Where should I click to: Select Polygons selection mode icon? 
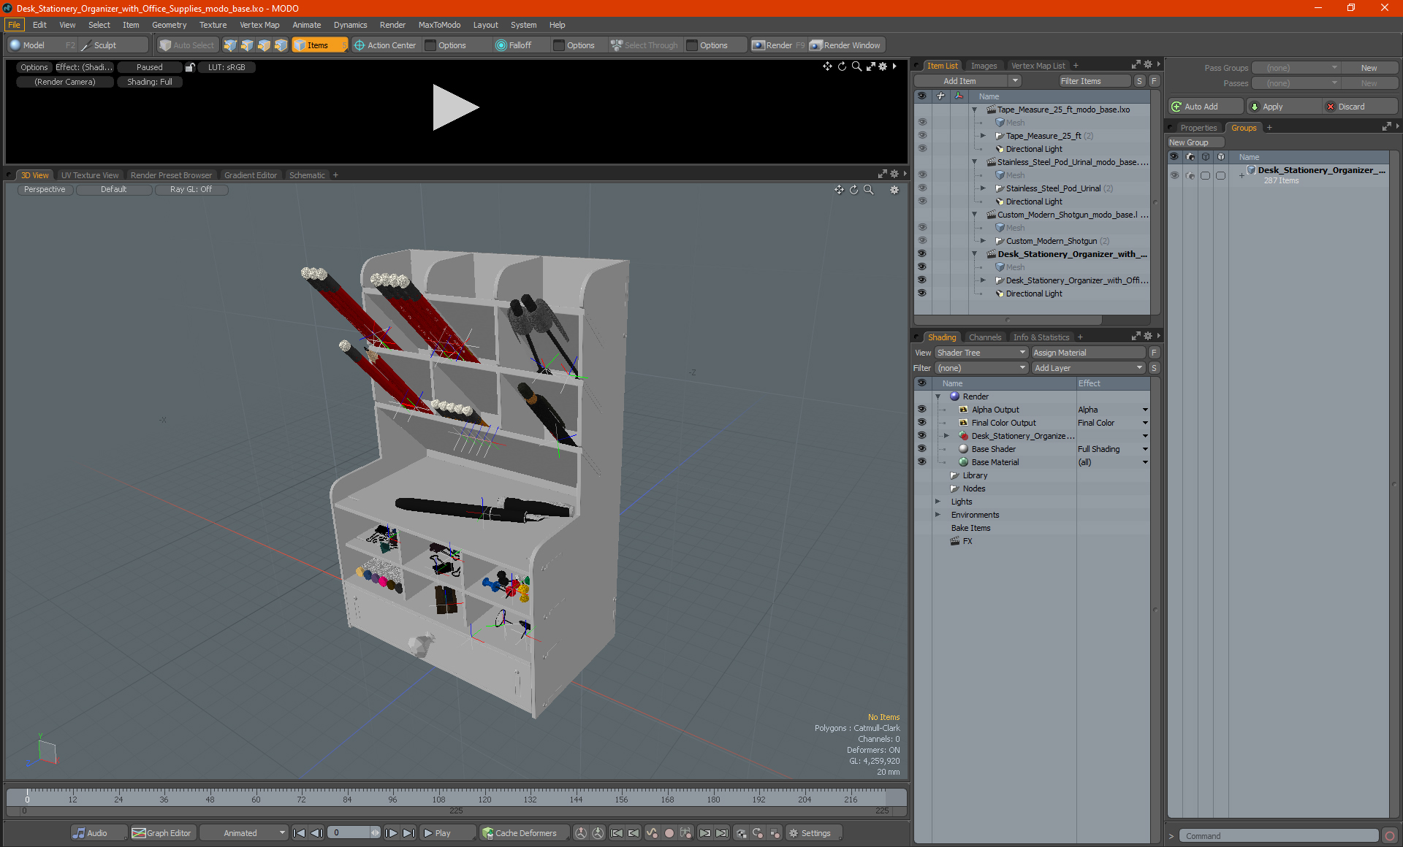(264, 45)
